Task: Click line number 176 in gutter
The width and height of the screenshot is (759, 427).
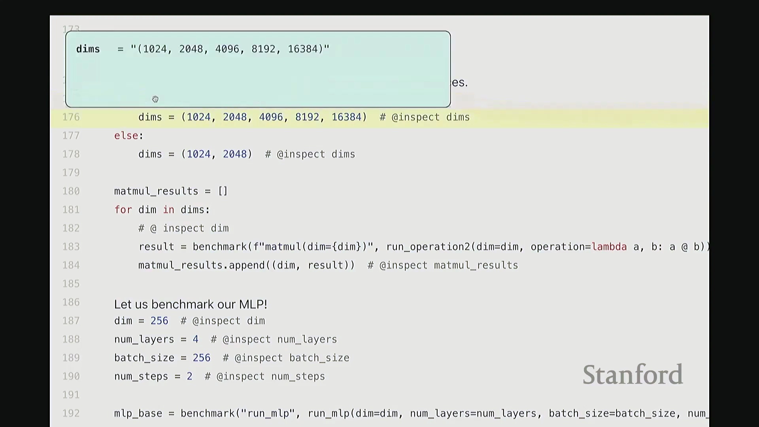Action: coord(71,117)
